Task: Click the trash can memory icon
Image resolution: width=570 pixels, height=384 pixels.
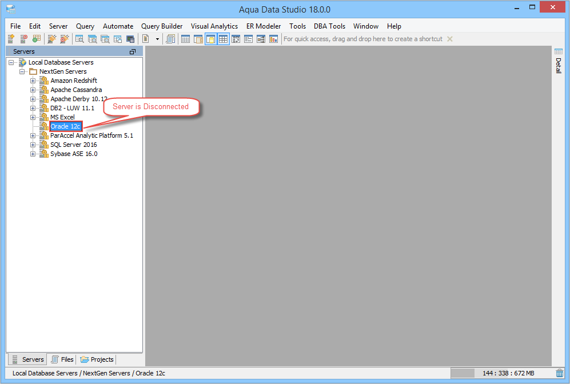Action: (560, 373)
